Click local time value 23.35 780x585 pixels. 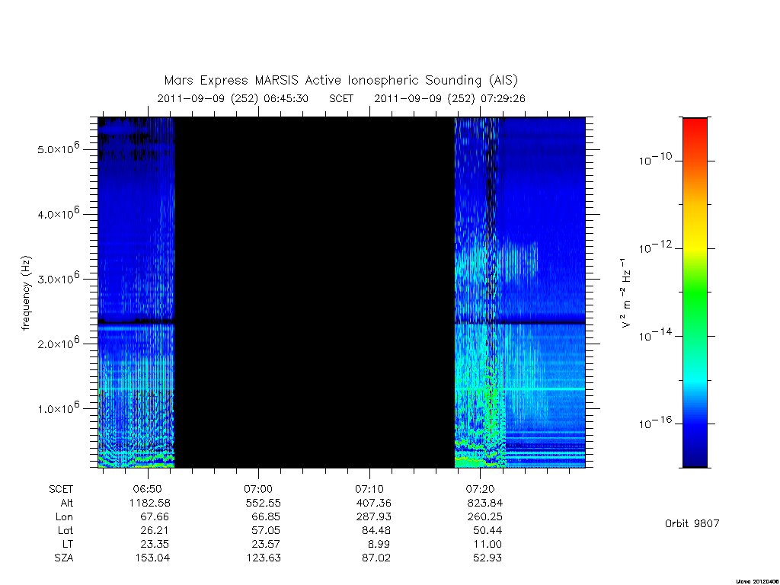click(155, 544)
